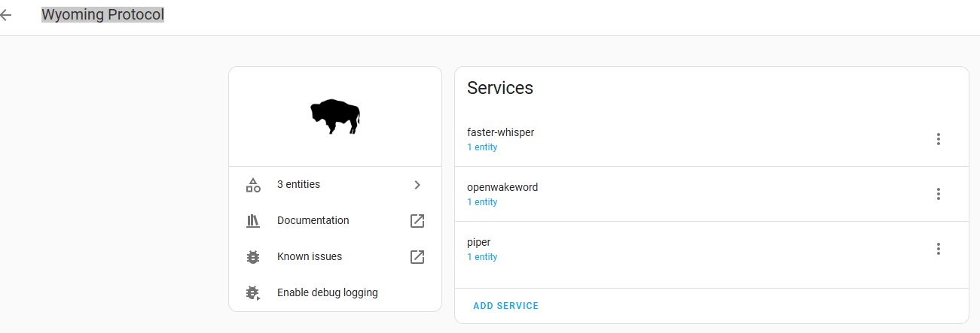Click the debug logging bug icon

[x=253, y=293]
